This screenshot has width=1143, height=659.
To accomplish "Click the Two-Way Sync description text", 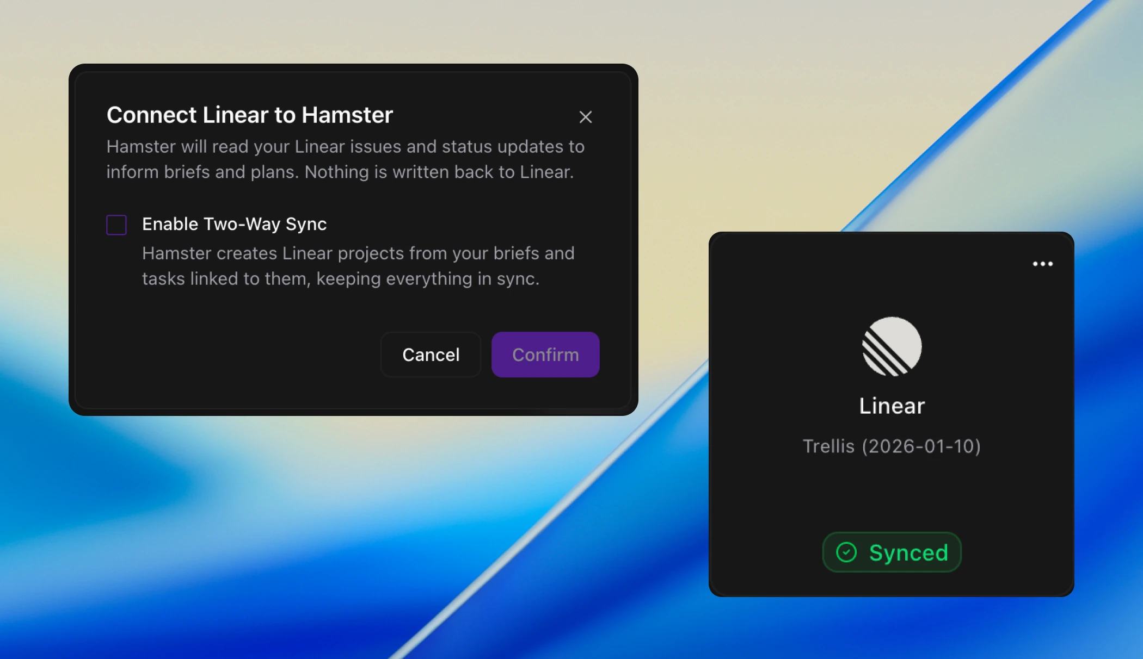I will 358,253.
